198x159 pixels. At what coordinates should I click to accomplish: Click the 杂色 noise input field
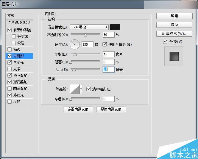point(109,99)
